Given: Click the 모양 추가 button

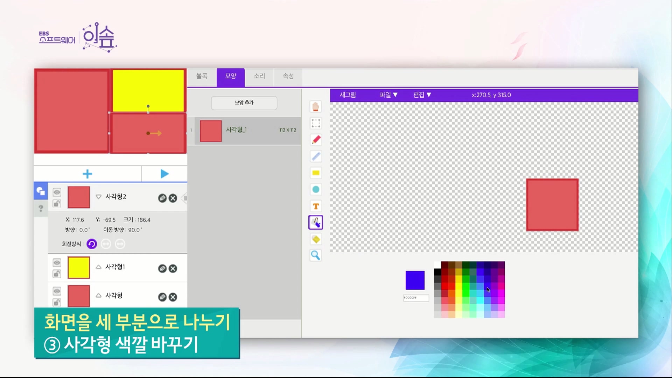Looking at the screenshot, I should (x=244, y=103).
